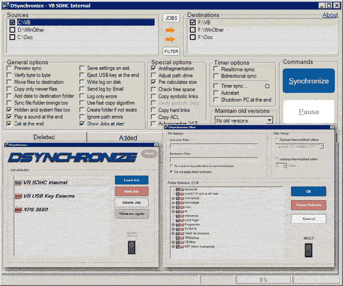This screenshot has height=286, width=343.
Task: Click Cancel in the filter dialog
Action: coord(308,219)
